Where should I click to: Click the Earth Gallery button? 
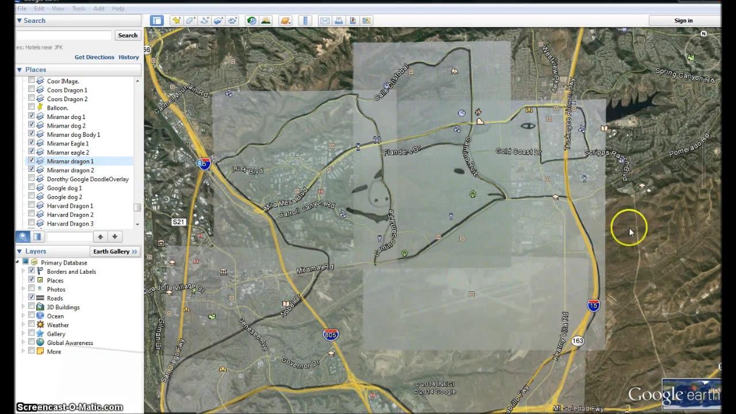[115, 251]
